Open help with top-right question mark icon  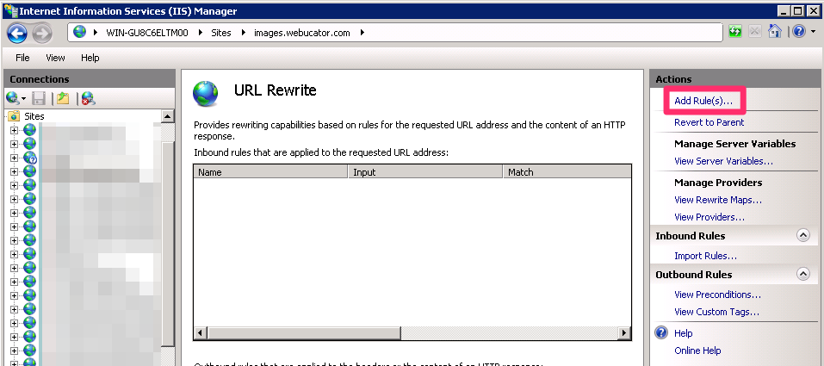[x=799, y=32]
